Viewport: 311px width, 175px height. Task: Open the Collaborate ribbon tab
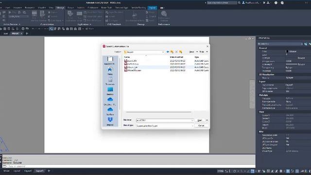[93, 8]
